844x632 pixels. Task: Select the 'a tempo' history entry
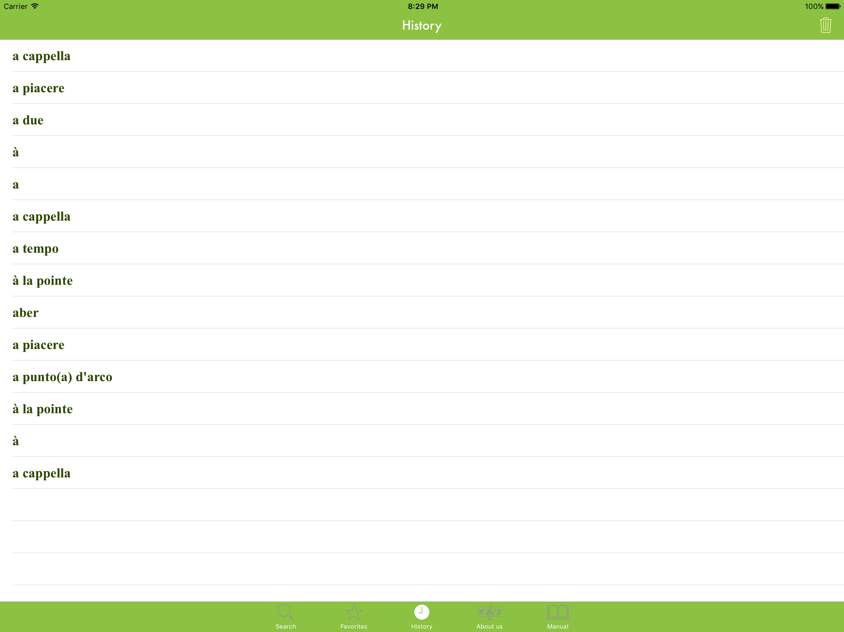pos(422,248)
